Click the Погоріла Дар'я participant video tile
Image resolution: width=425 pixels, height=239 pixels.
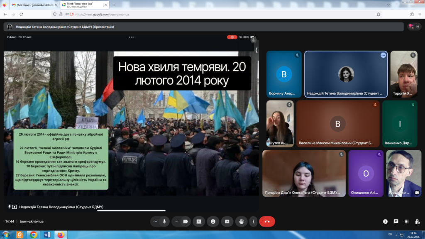[304, 173]
